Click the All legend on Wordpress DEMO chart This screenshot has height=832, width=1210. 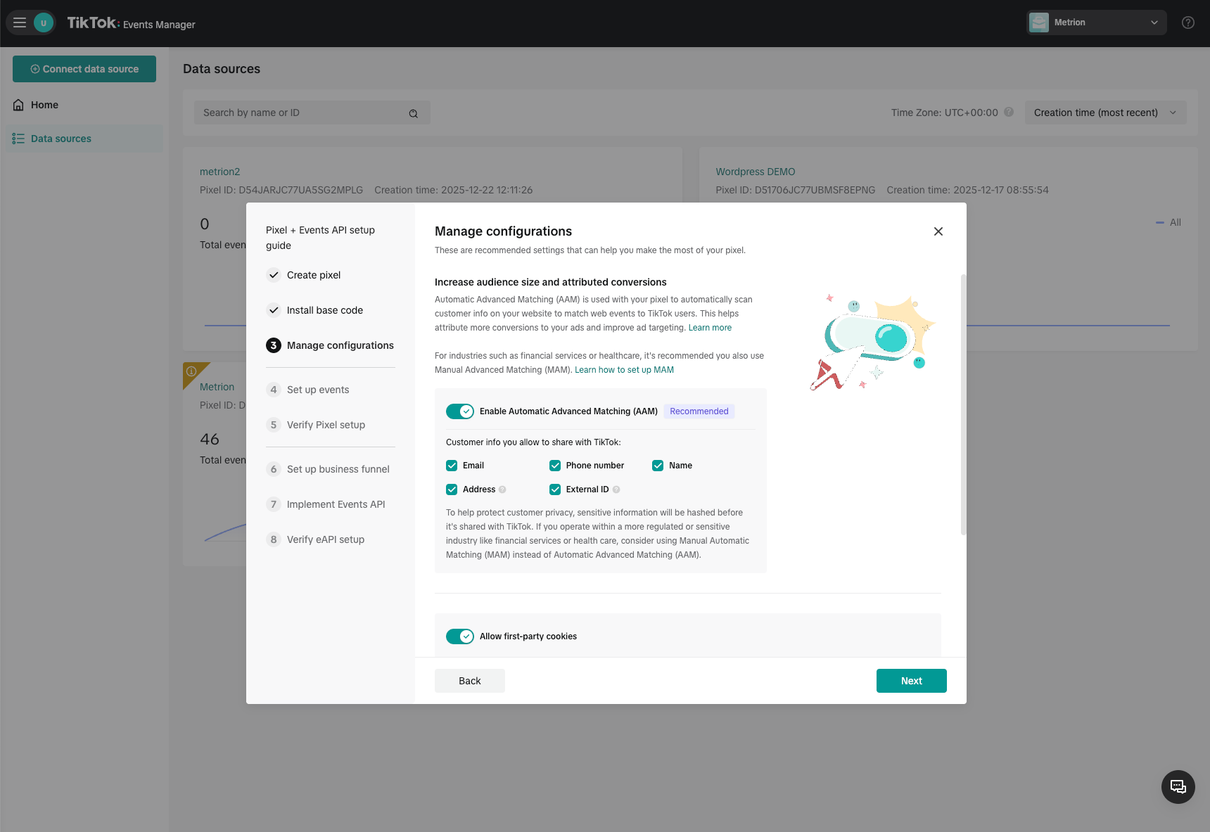1168,222
